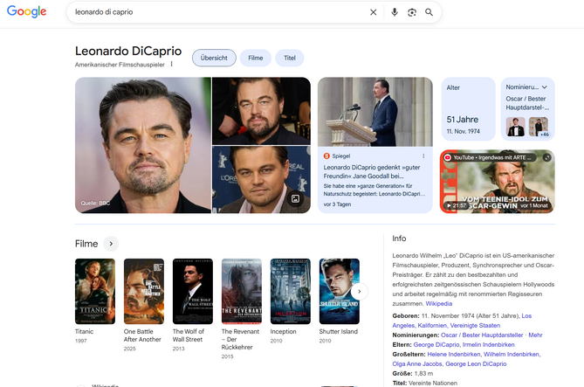
Task: Expand the Nominierungen card chevron
Action: click(x=545, y=87)
